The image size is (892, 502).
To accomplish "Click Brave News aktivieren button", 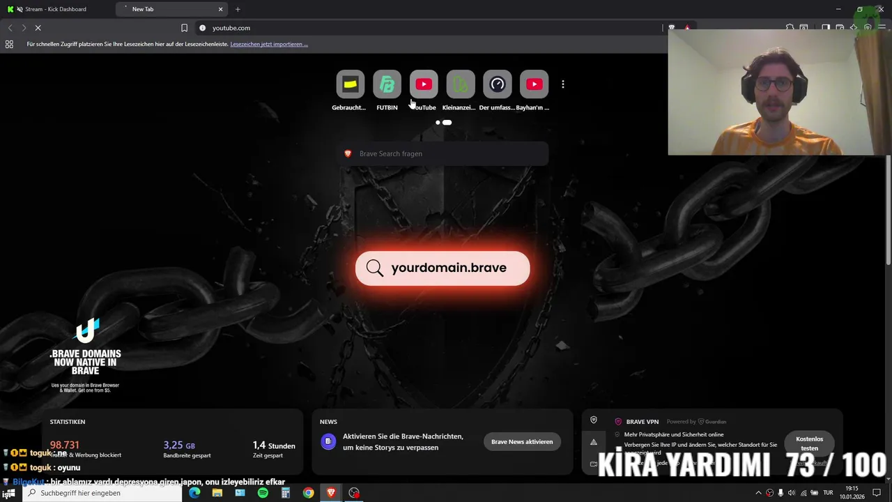I will [522, 441].
